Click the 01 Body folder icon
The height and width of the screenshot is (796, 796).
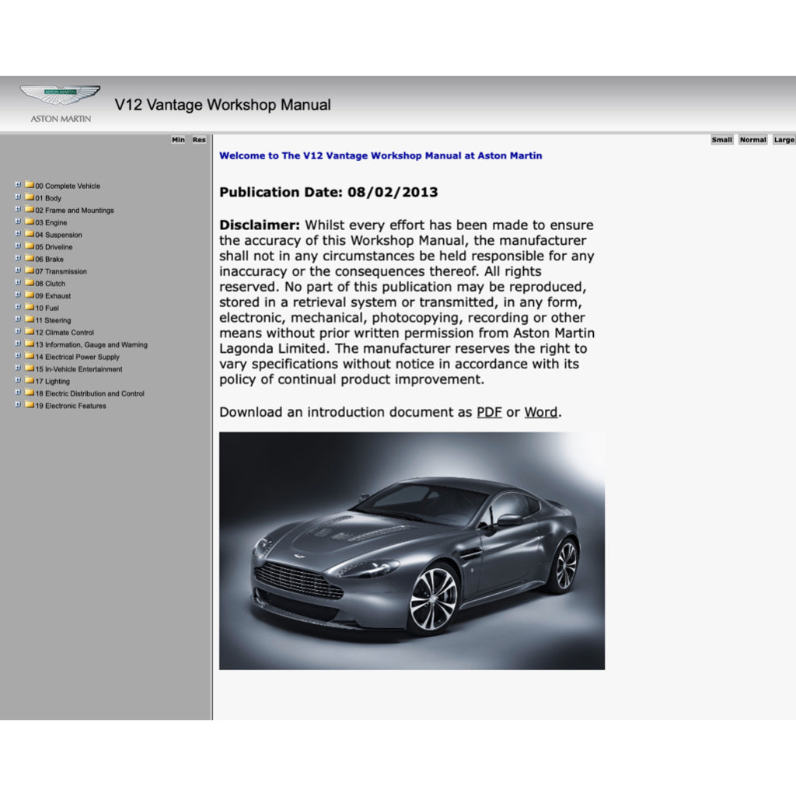30,198
